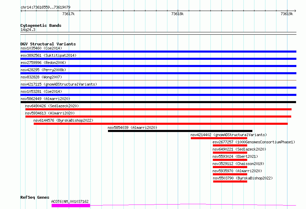
Task: Click the blue bar under nsv428295
Action: [x=158, y=73]
